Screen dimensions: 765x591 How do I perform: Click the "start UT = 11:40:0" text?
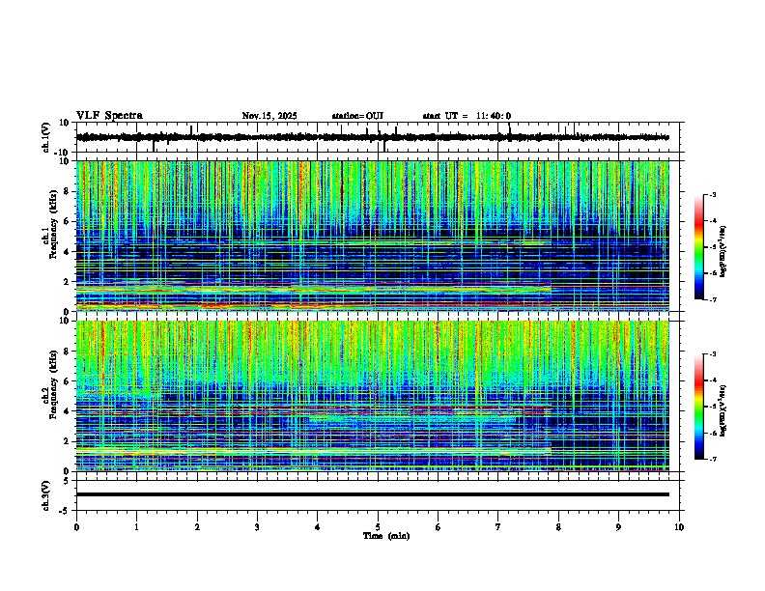click(467, 116)
